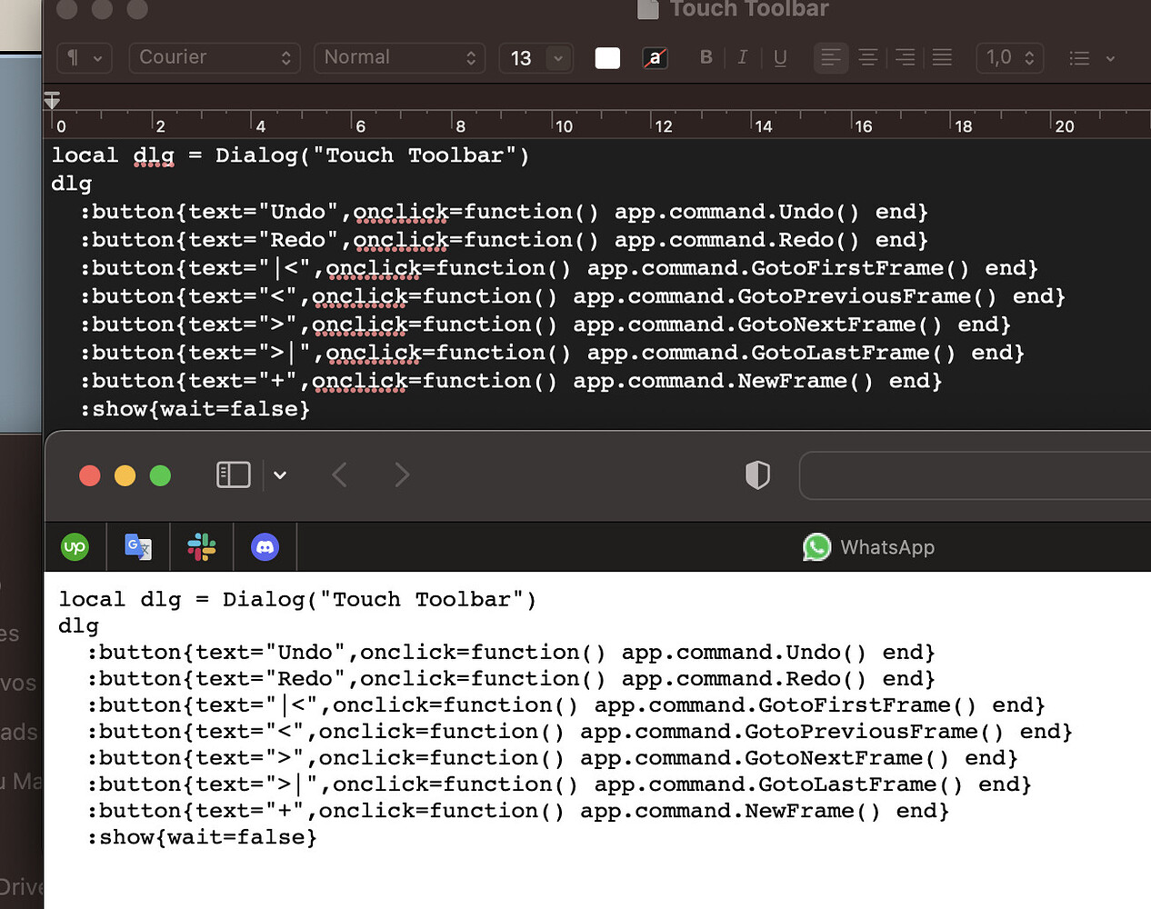Open the Courier font dropdown

[214, 57]
